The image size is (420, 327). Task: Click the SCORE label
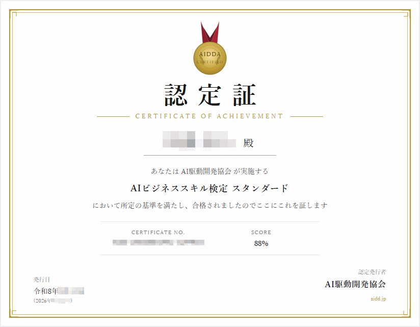point(261,233)
